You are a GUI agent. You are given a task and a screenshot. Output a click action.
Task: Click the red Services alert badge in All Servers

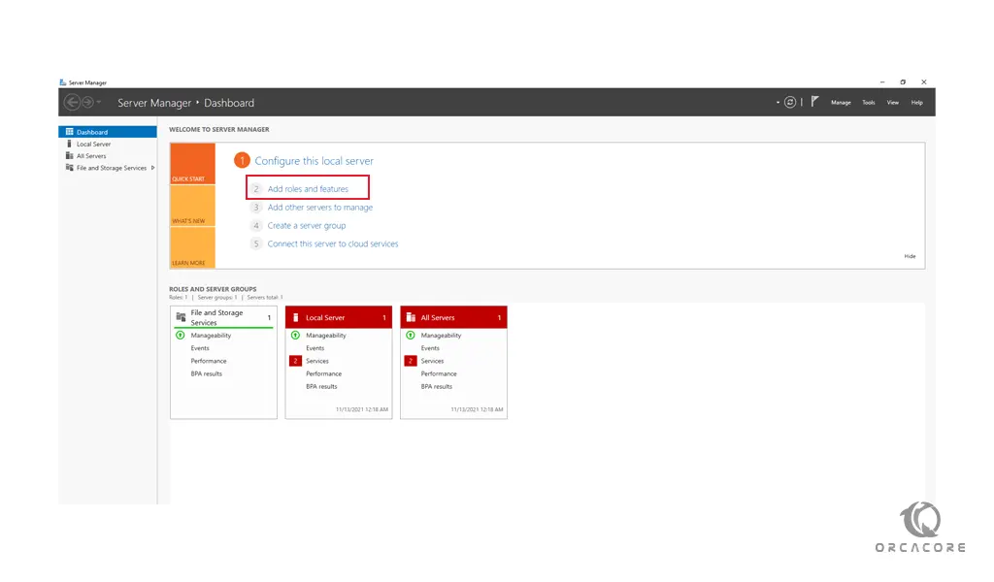411,361
